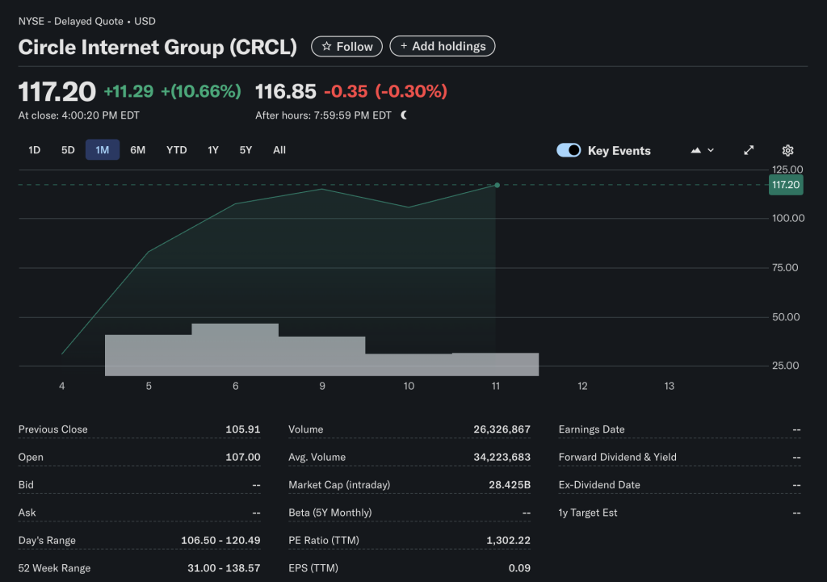The height and width of the screenshot is (582, 827).
Task: Select the 5D time range
Action: pyautogui.click(x=68, y=149)
